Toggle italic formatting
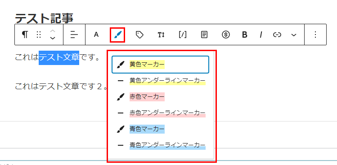Viewport: 337px width, 165px height. click(261, 35)
